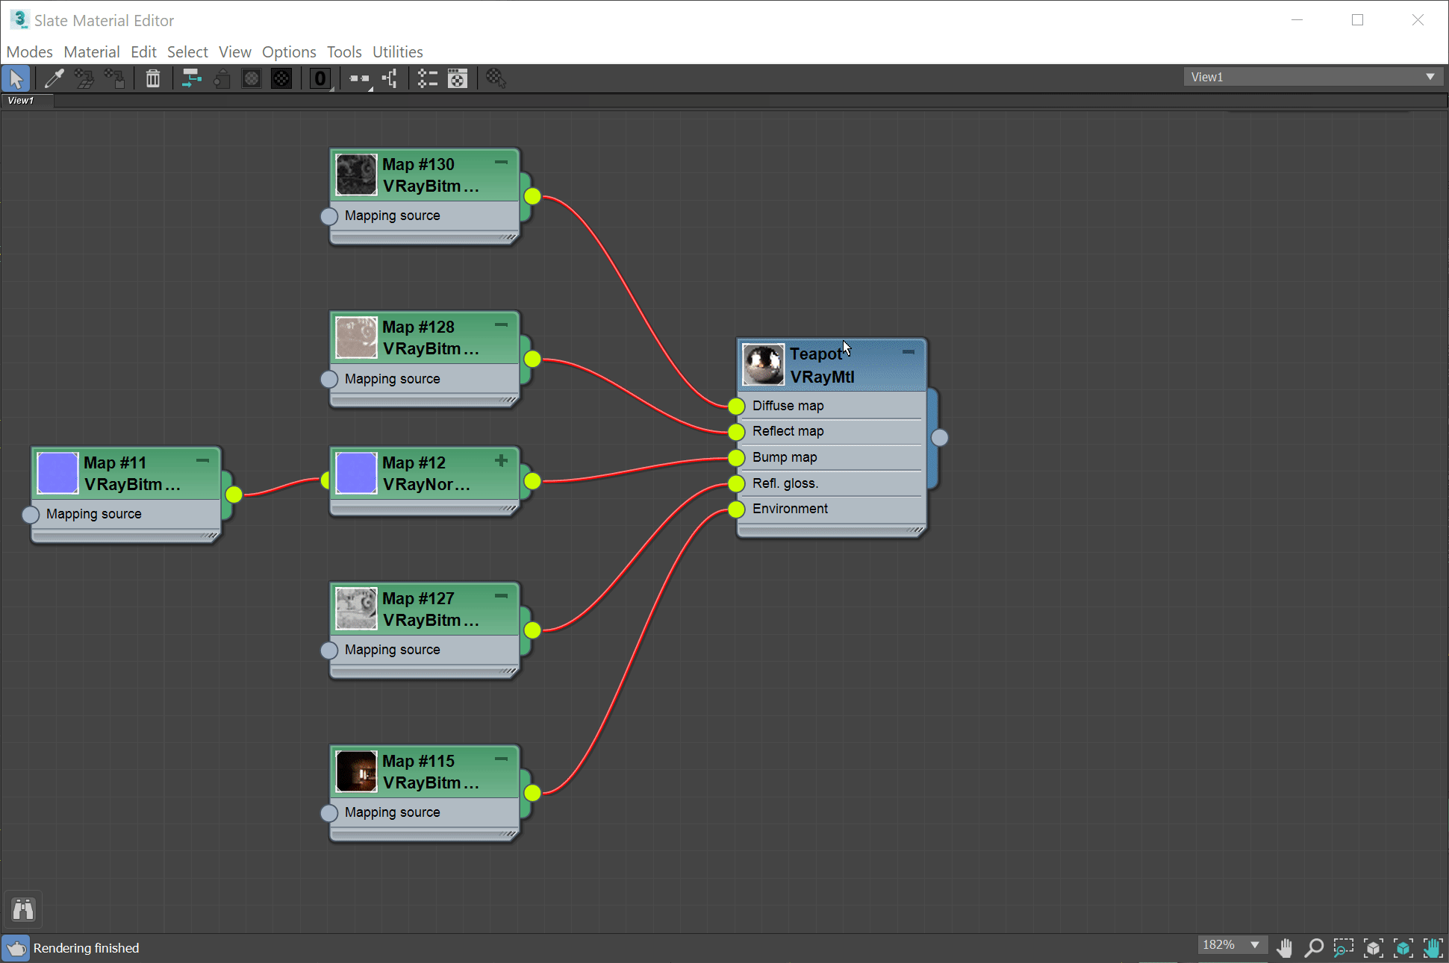This screenshot has width=1449, height=963.
Task: Open the Utilities menu
Action: pos(397,51)
